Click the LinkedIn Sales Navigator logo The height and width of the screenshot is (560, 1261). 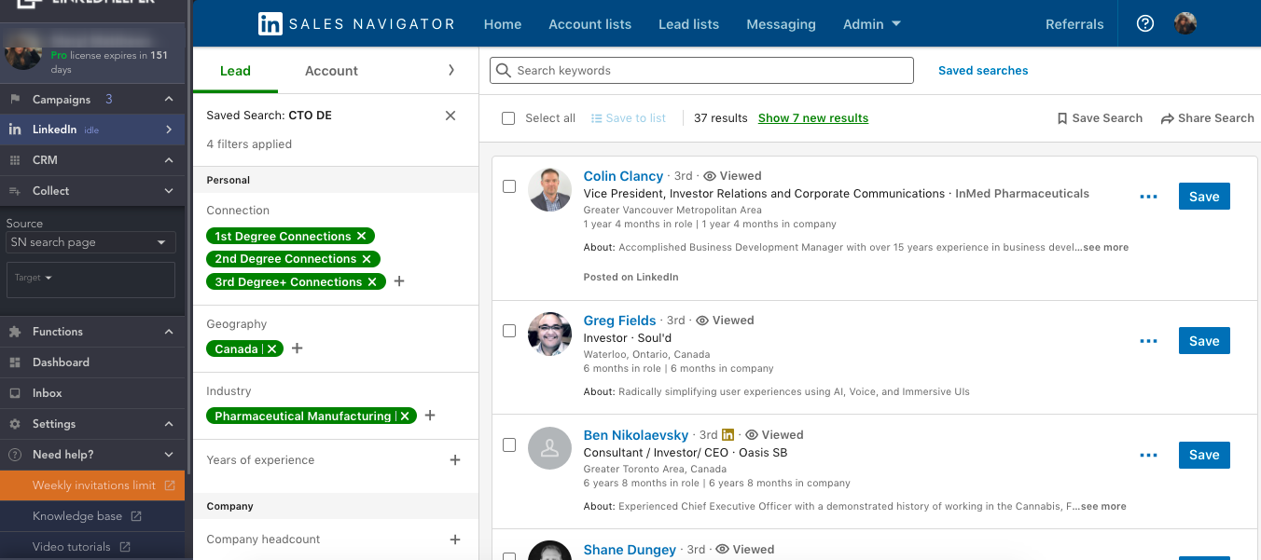(356, 23)
